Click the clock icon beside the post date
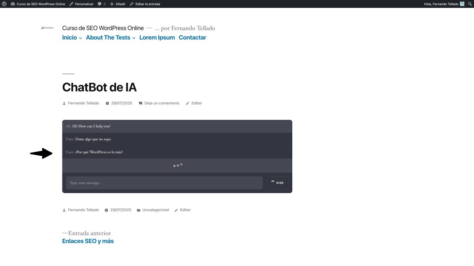The image size is (474, 266). click(107, 103)
